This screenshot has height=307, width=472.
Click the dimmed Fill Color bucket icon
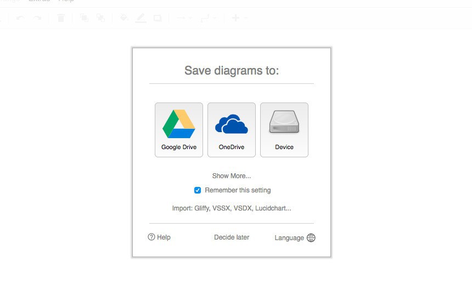pyautogui.click(x=123, y=18)
